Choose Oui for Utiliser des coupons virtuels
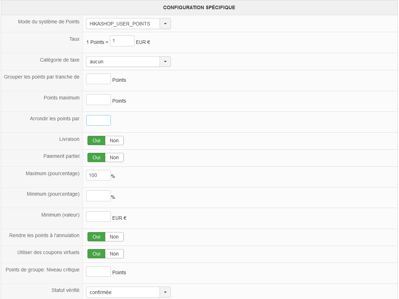The image size is (399, 299). [x=96, y=254]
